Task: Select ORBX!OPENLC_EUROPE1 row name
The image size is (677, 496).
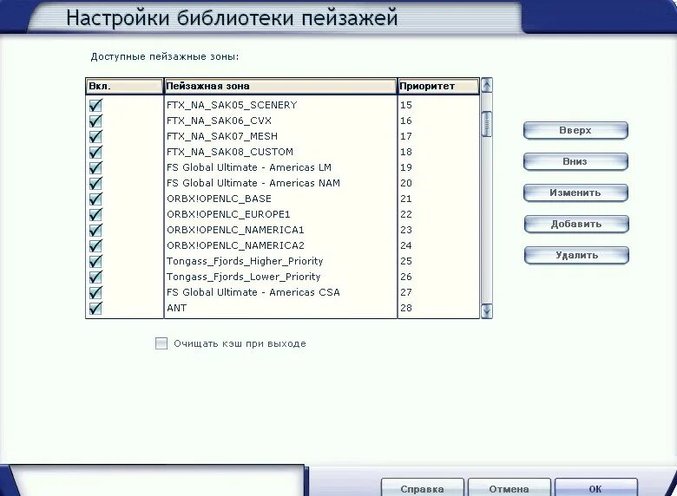Action: [x=228, y=214]
